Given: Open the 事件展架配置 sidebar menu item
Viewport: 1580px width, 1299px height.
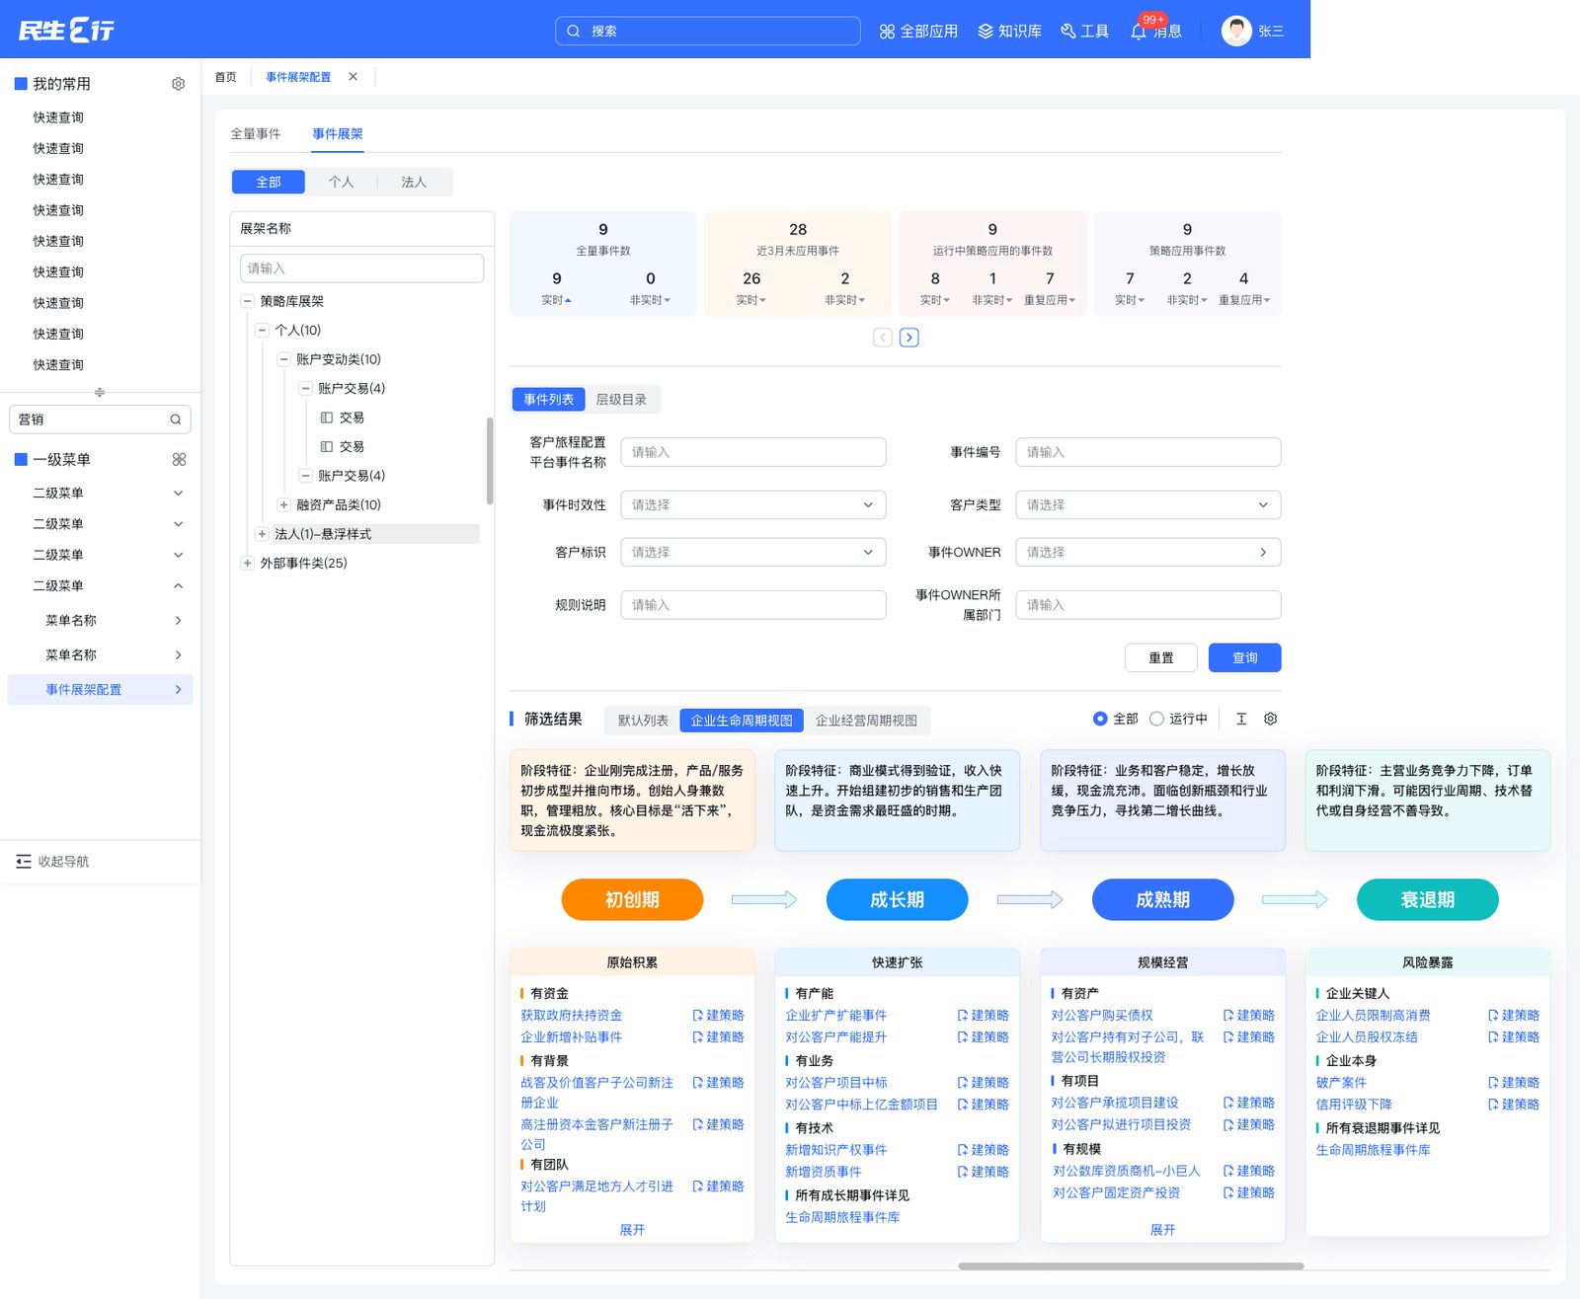Looking at the screenshot, I should click(100, 690).
